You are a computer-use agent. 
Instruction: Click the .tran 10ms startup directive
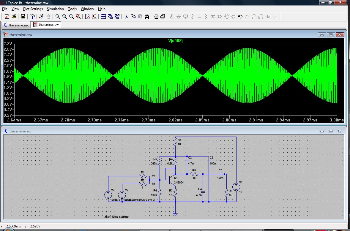point(116,217)
